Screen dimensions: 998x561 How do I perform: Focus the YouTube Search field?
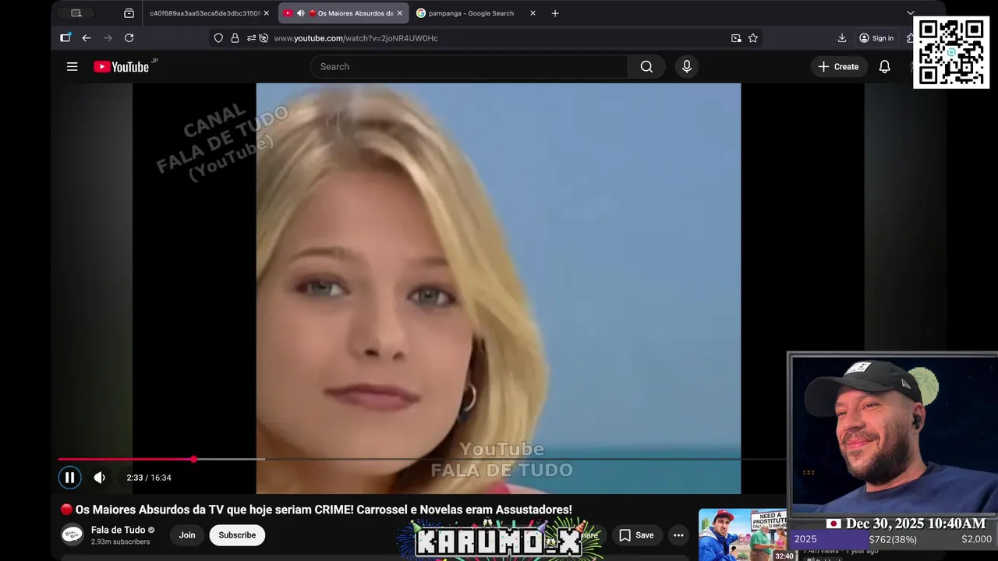pos(469,67)
